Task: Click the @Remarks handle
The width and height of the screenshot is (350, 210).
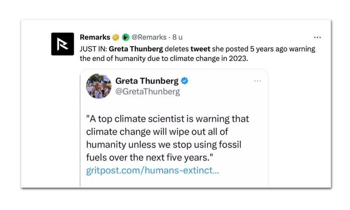Action: point(148,37)
